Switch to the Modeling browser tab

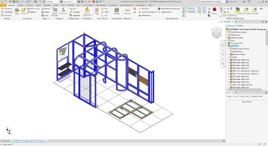240,26
